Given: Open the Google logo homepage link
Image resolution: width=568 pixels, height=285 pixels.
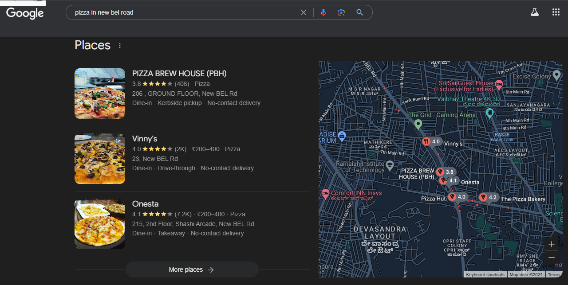Looking at the screenshot, I should tap(25, 13).
